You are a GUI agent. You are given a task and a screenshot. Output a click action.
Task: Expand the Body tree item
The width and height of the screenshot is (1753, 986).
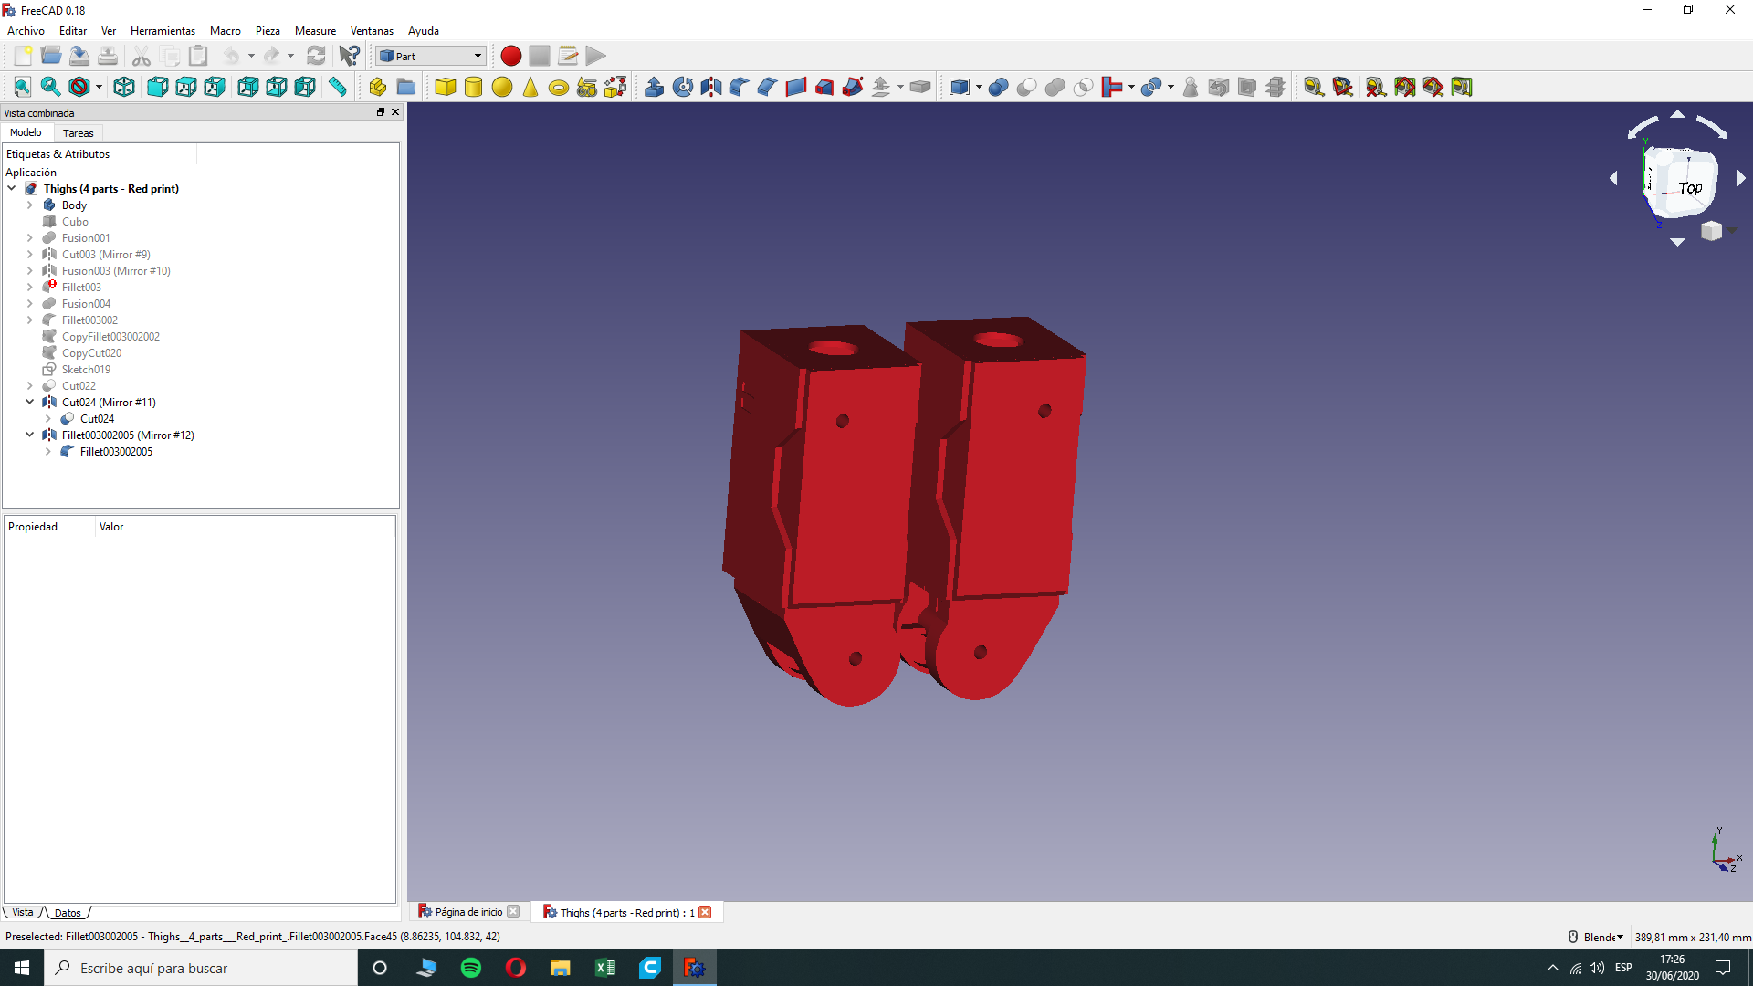pyautogui.click(x=29, y=205)
